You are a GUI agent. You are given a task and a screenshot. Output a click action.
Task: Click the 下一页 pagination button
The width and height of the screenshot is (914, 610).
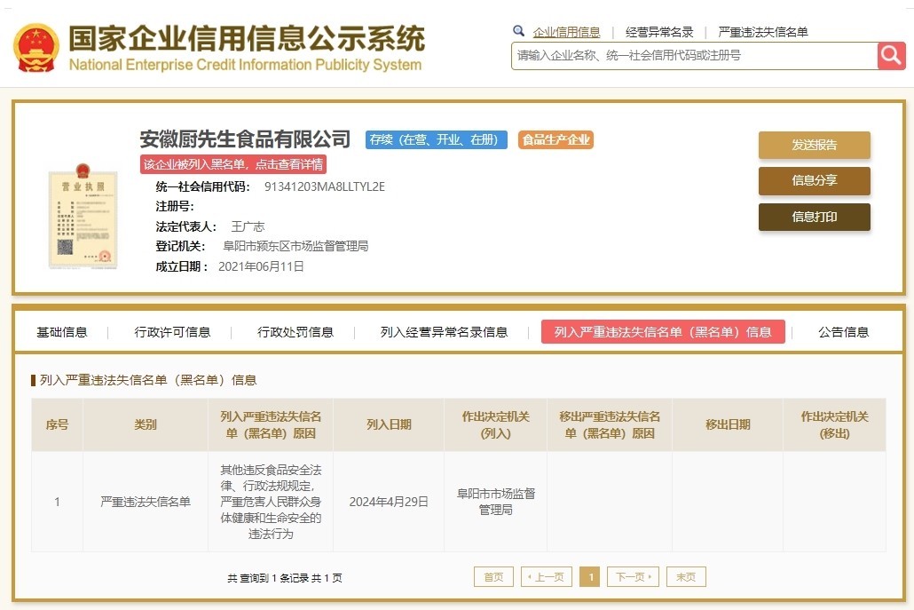click(633, 577)
